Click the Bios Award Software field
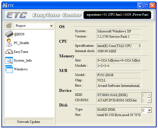The width and height of the screenshot is (158, 129). pos(119,86)
